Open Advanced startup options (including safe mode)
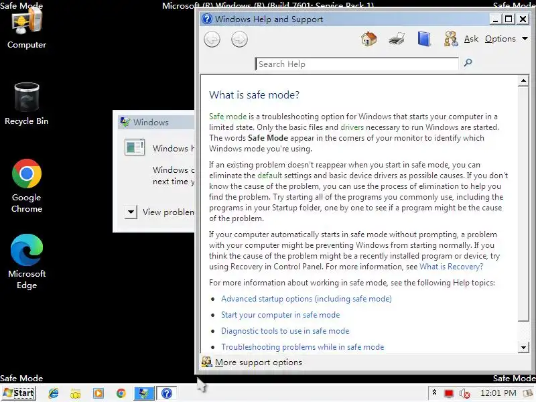The height and width of the screenshot is (402, 536). pos(306,298)
